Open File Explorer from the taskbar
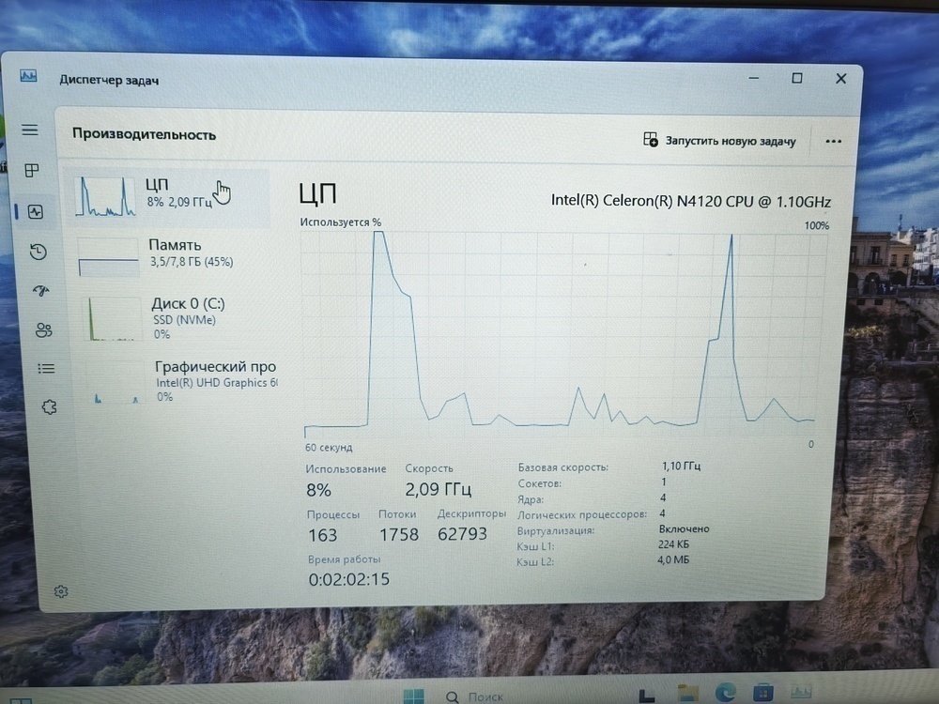This screenshot has width=939, height=704. click(x=688, y=694)
